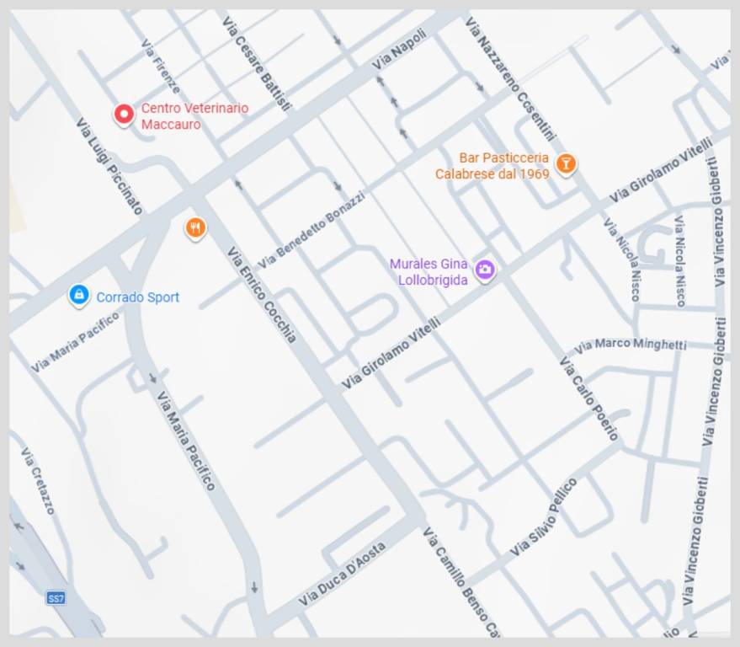Open the Bar Pasticceria Calabrese dal 1969 label
The height and width of the screenshot is (647, 740).
point(492,166)
